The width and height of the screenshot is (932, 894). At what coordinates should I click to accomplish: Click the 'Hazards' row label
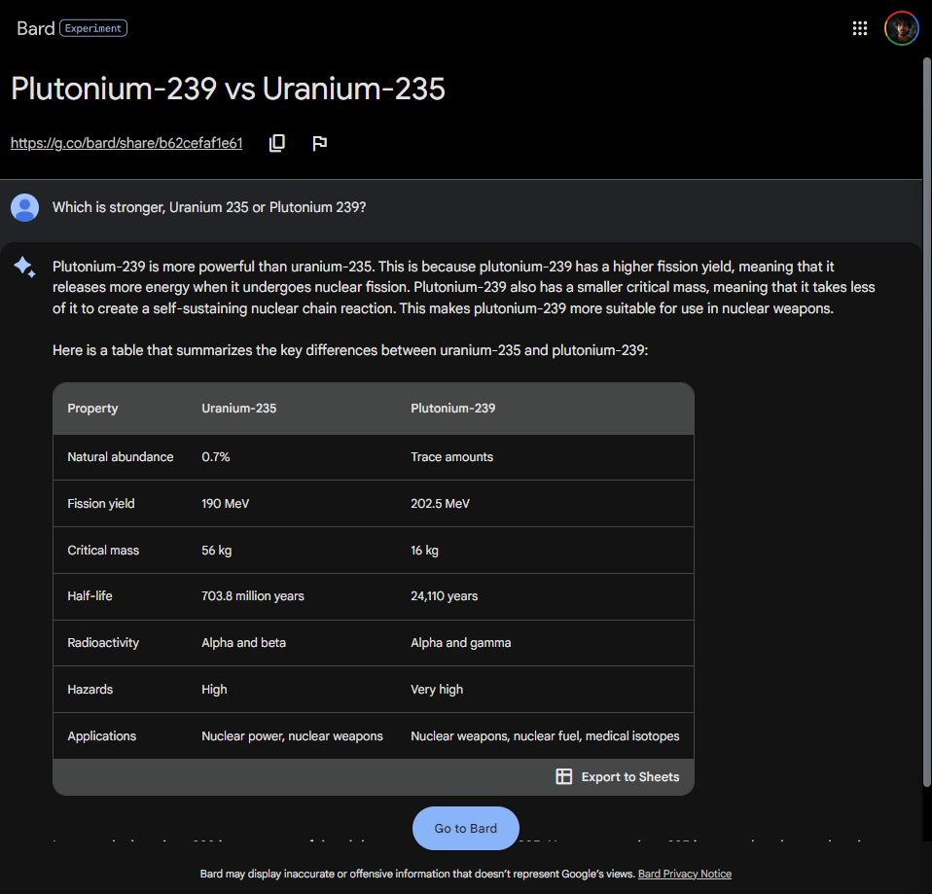pyautogui.click(x=90, y=690)
